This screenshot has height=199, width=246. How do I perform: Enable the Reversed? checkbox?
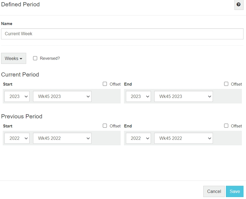click(35, 58)
